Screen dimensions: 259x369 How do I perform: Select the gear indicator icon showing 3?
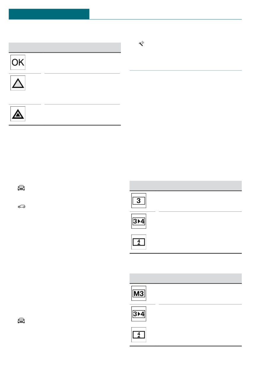click(139, 201)
